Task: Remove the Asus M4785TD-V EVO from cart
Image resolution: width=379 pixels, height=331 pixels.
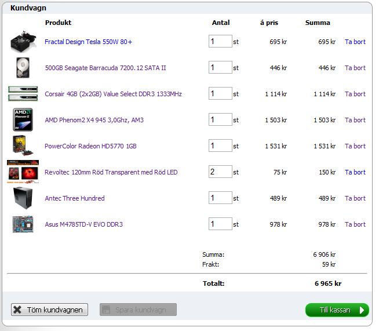Action: (355, 224)
